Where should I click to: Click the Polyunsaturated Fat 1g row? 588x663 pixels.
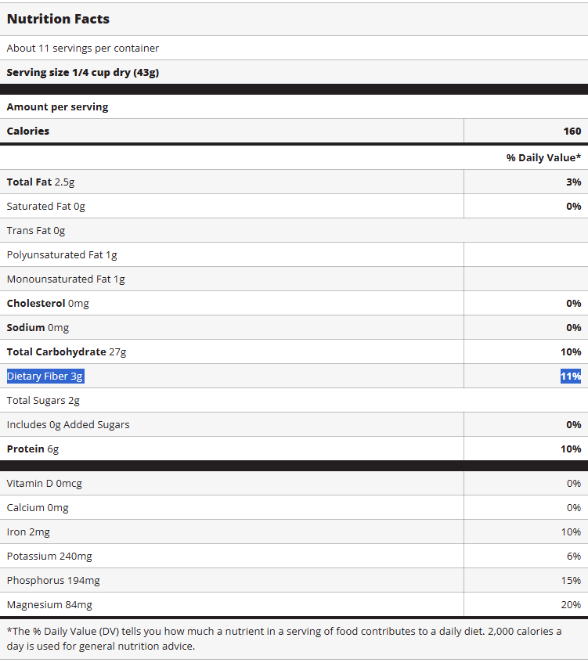[x=62, y=254]
